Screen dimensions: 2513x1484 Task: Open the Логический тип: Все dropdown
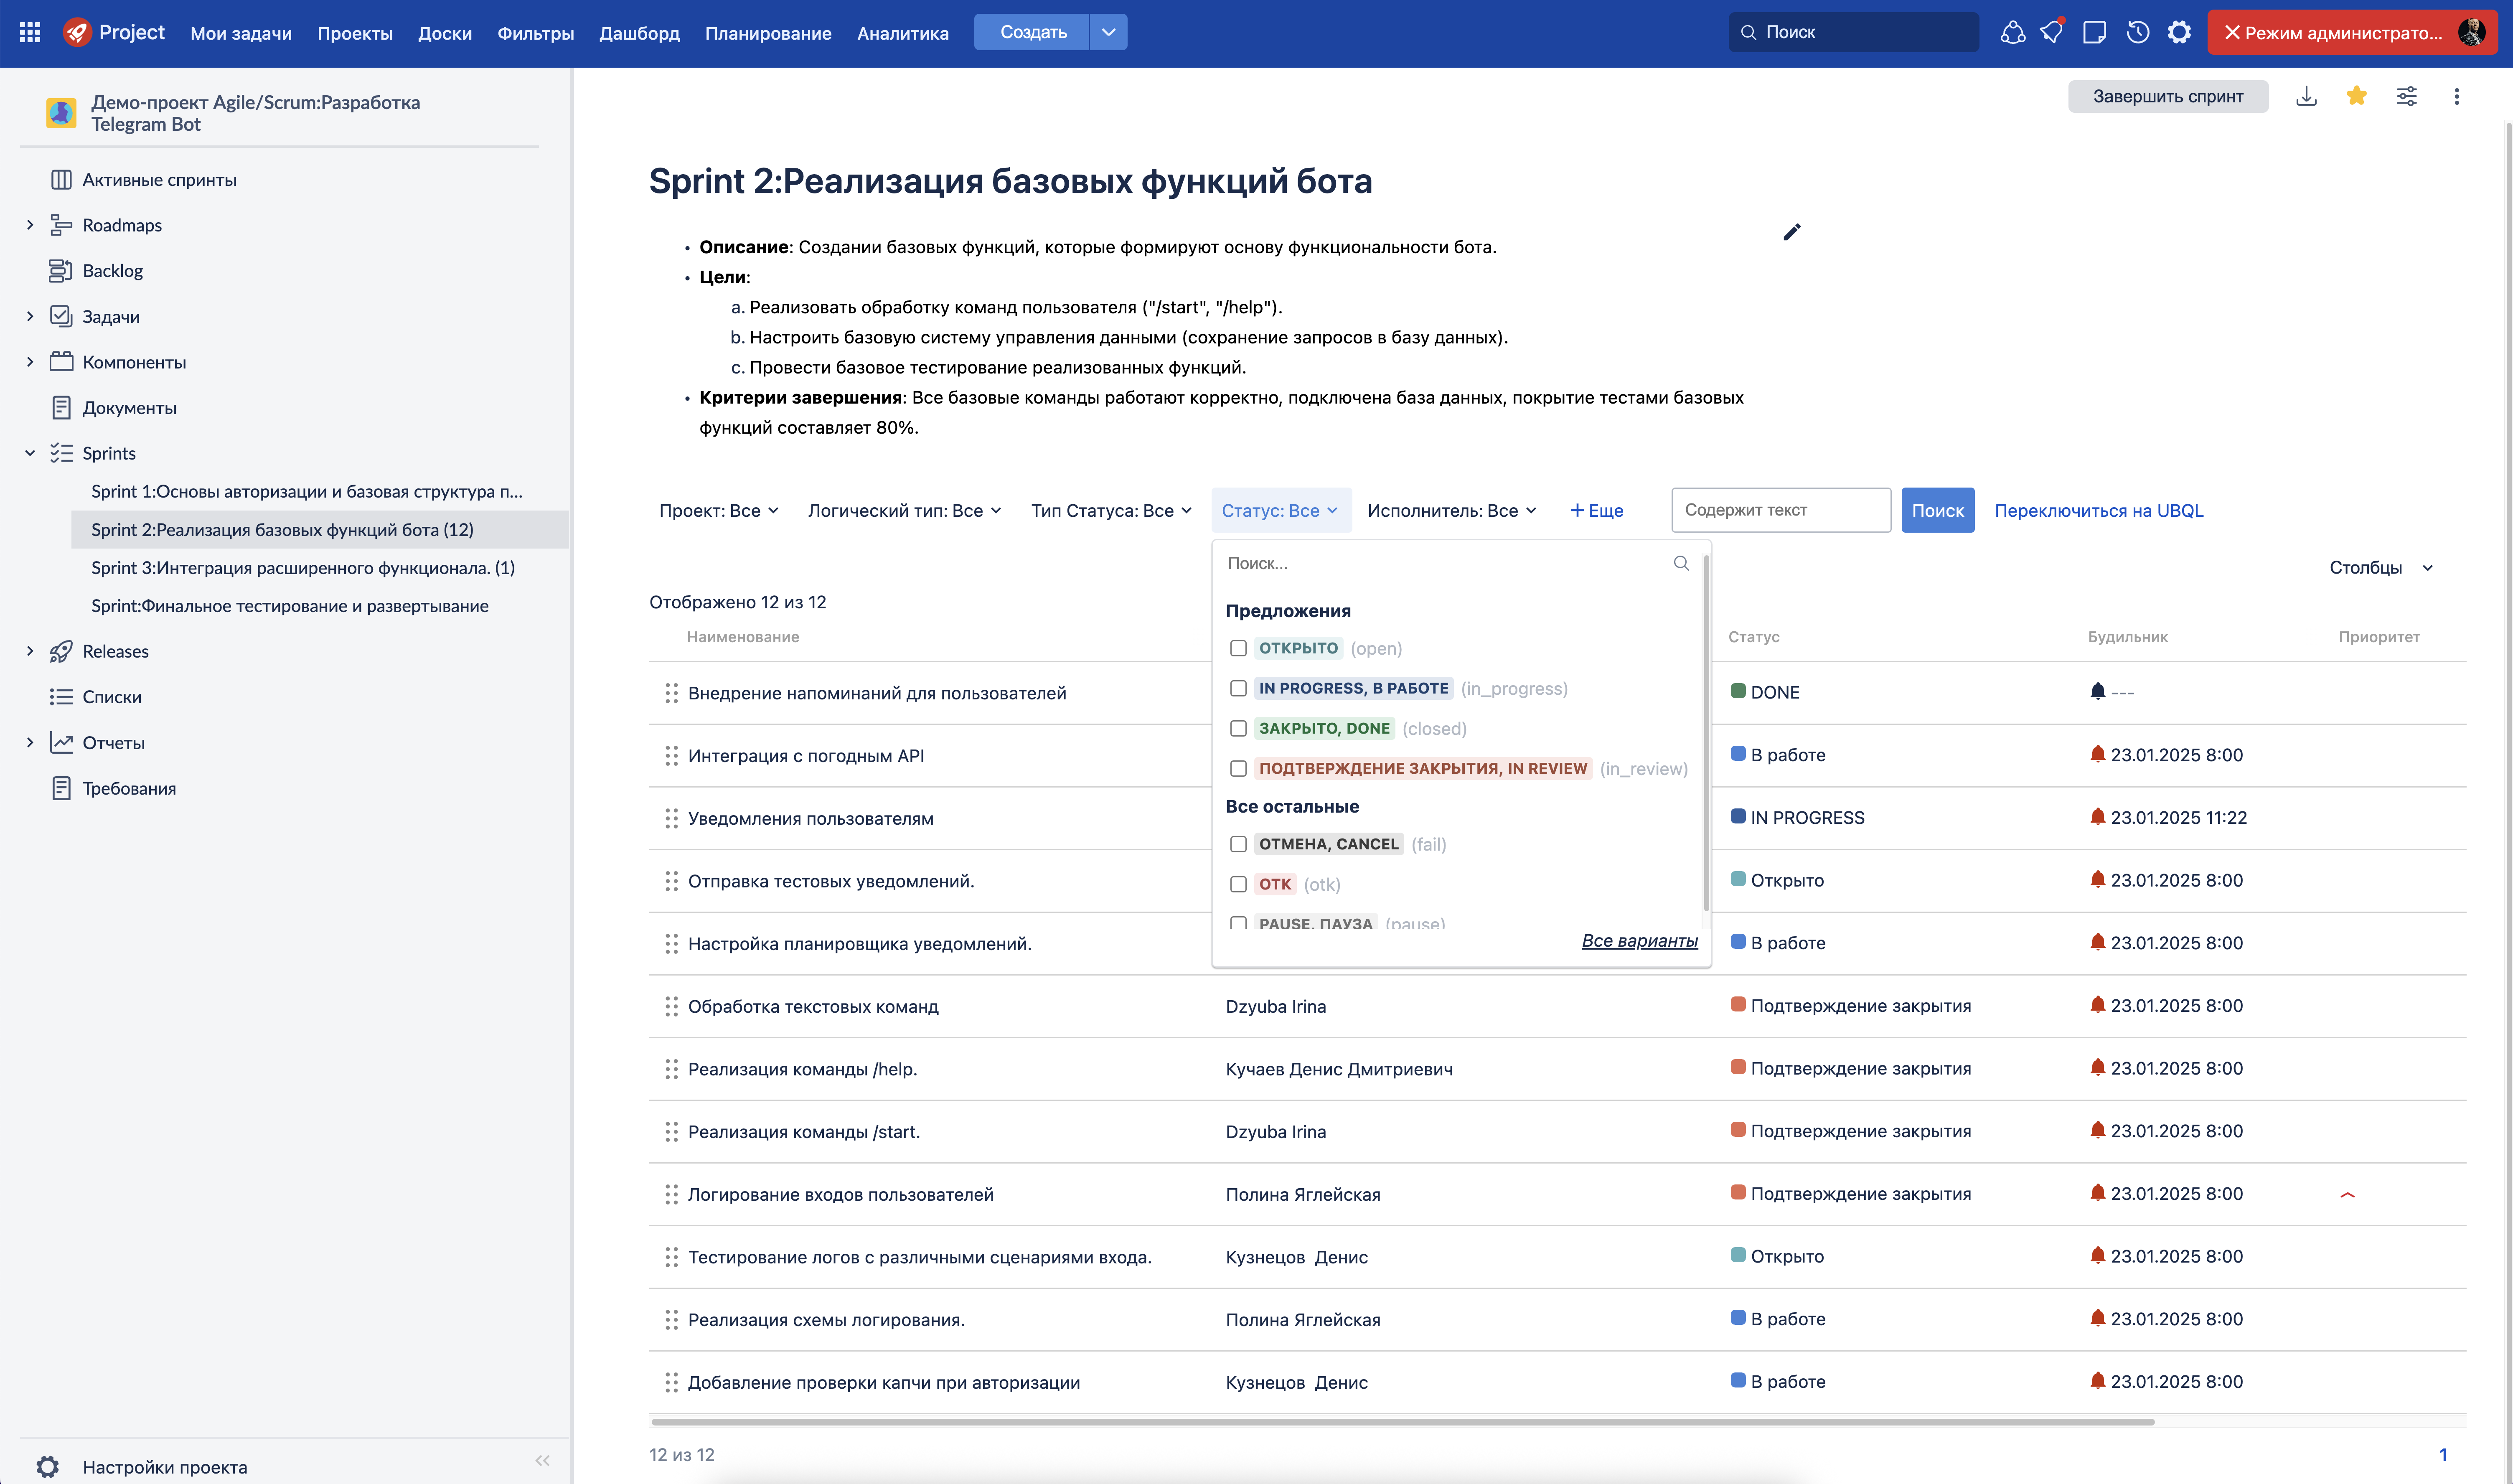tap(904, 510)
